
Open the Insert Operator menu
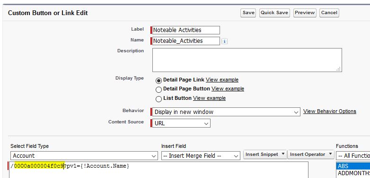[311, 154]
